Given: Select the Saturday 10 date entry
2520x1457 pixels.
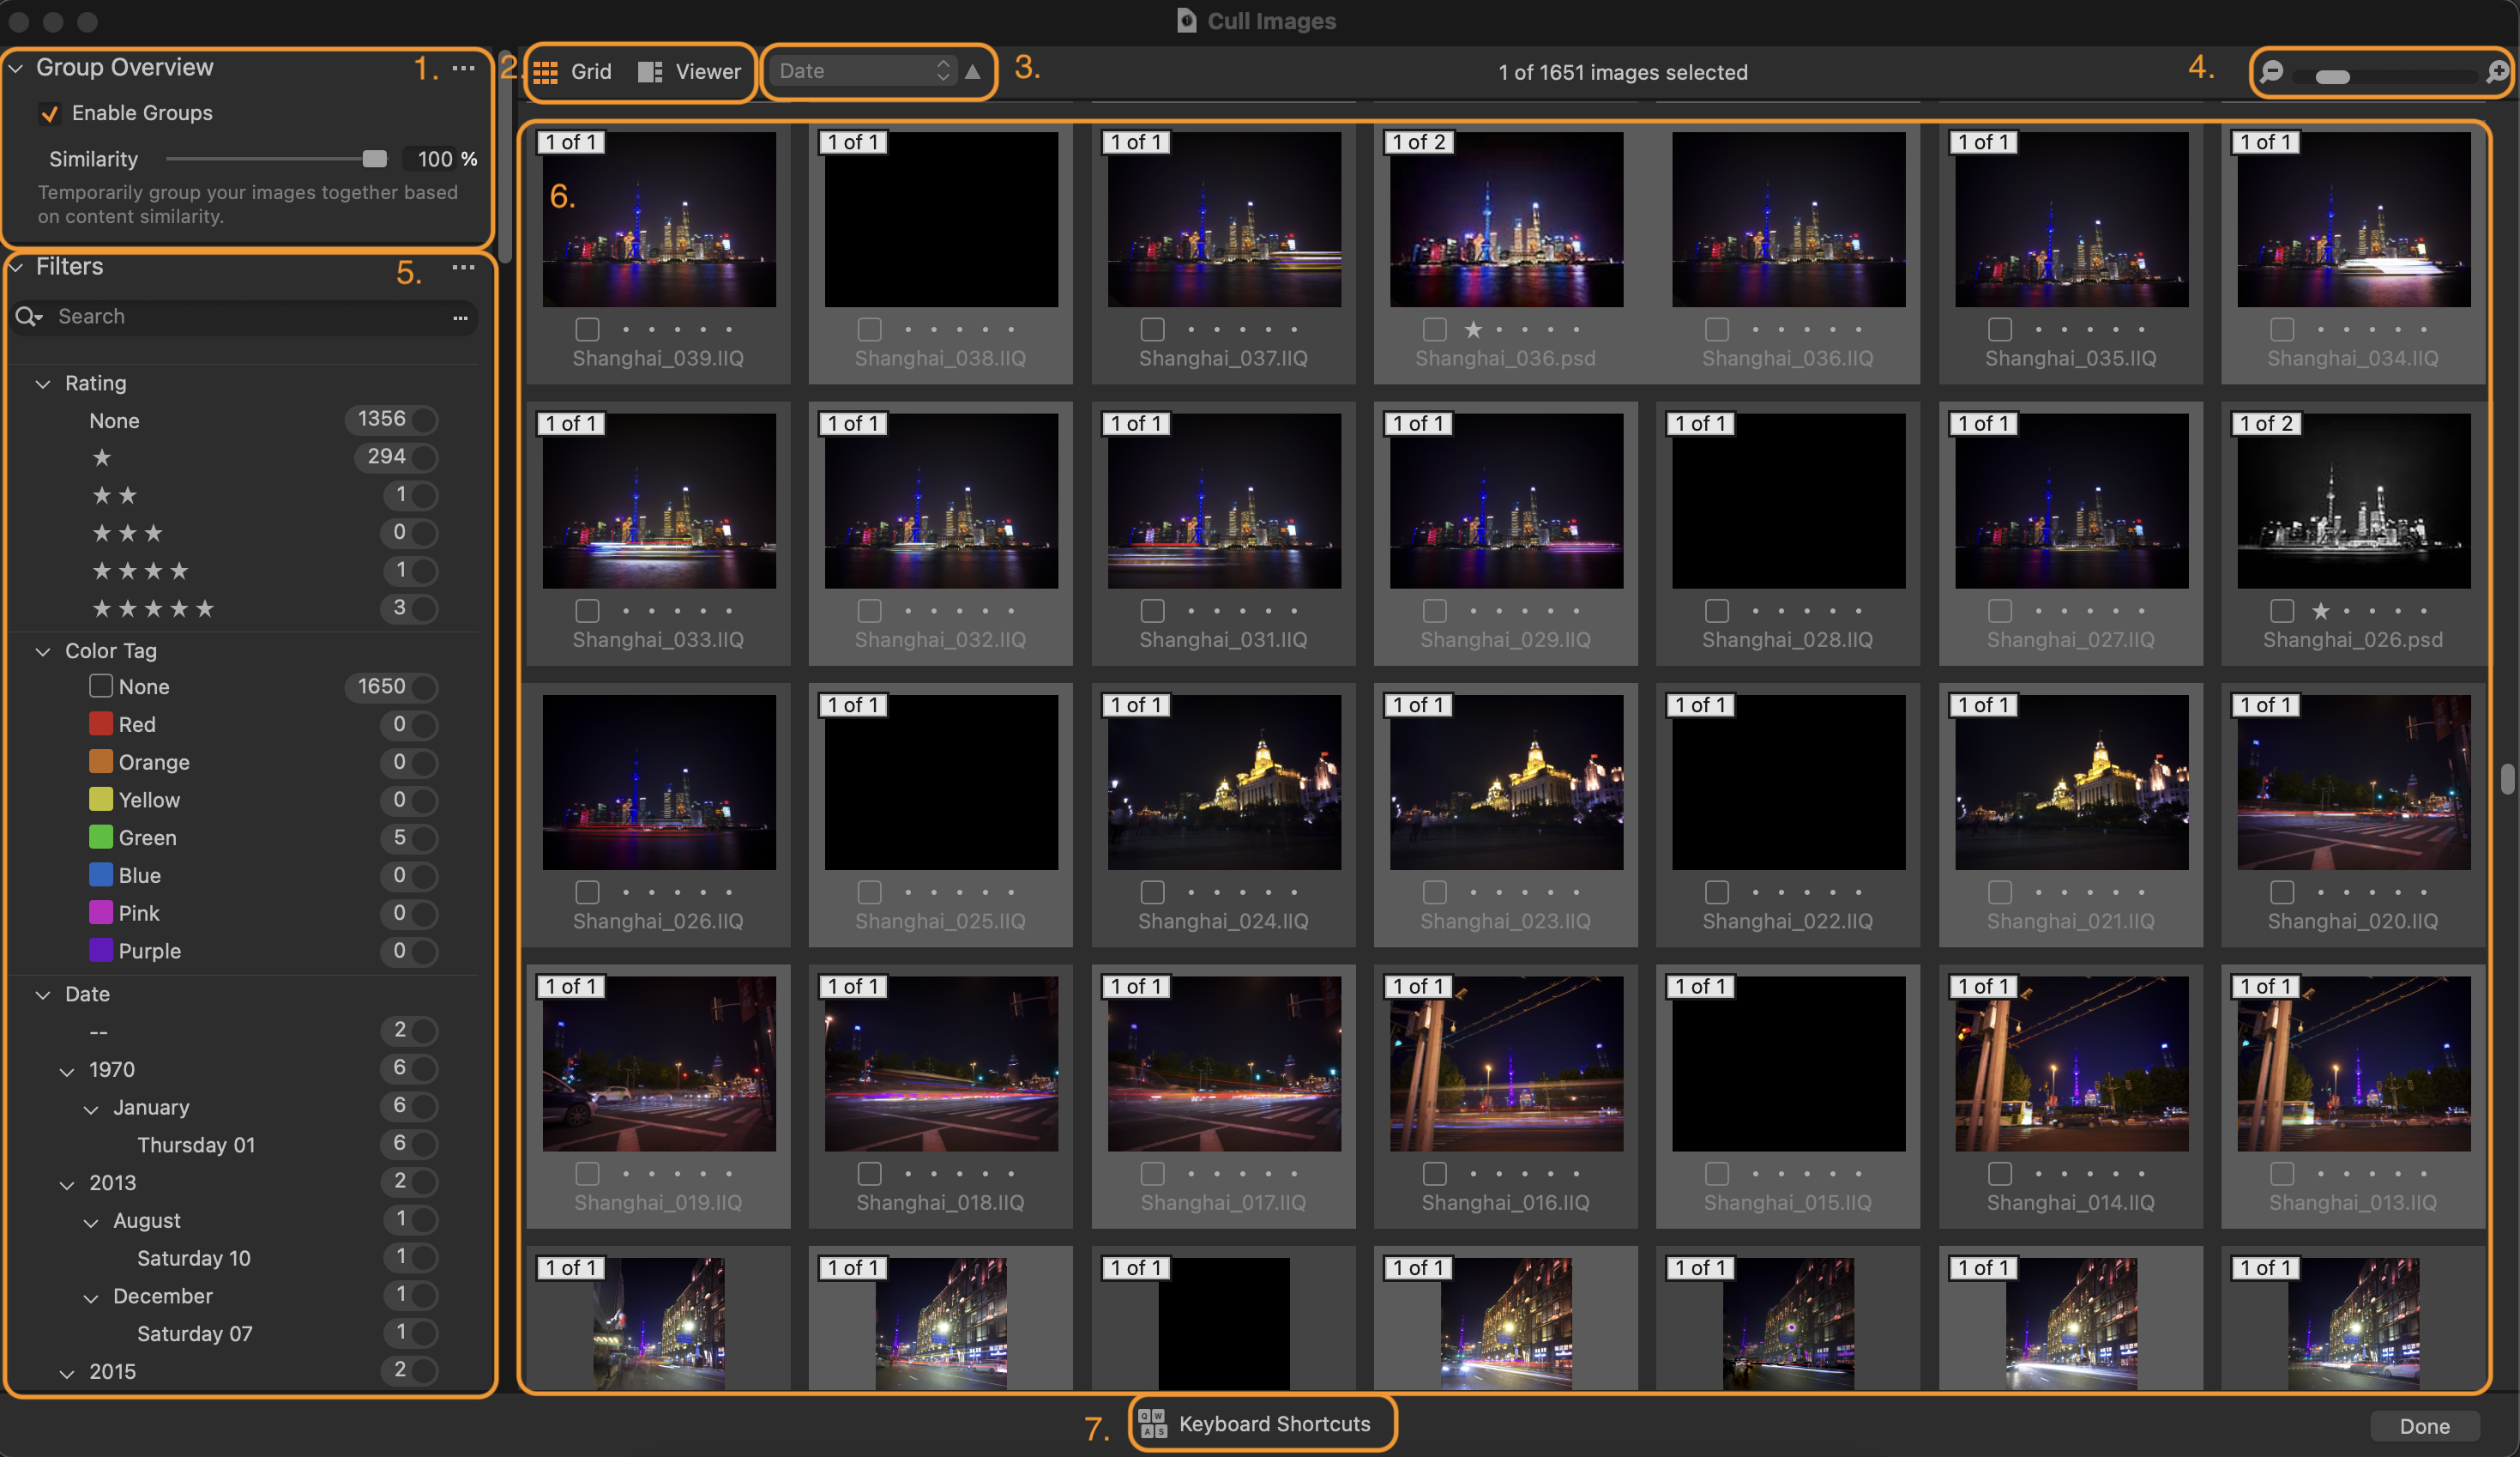Looking at the screenshot, I should coord(194,1258).
